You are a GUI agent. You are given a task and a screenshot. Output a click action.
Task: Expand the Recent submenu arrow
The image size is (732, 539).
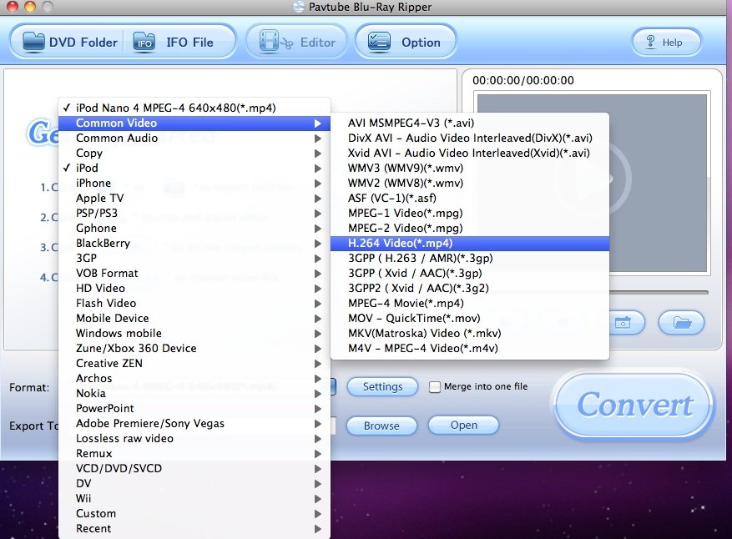[x=317, y=529]
